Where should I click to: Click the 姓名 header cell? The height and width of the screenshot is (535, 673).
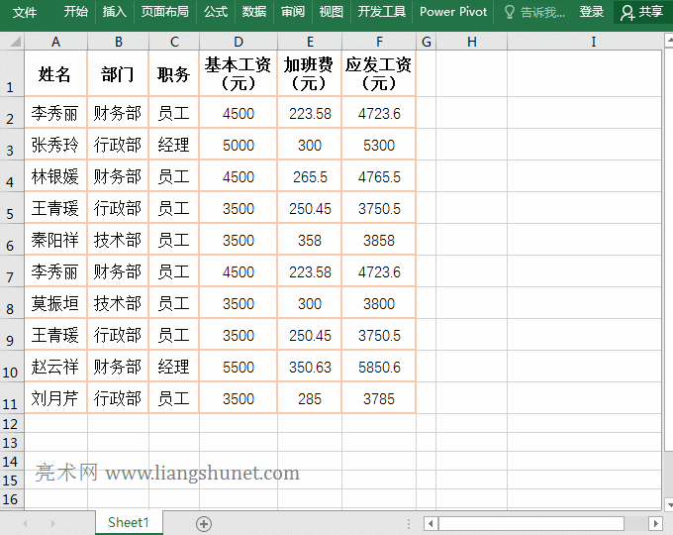pos(55,73)
